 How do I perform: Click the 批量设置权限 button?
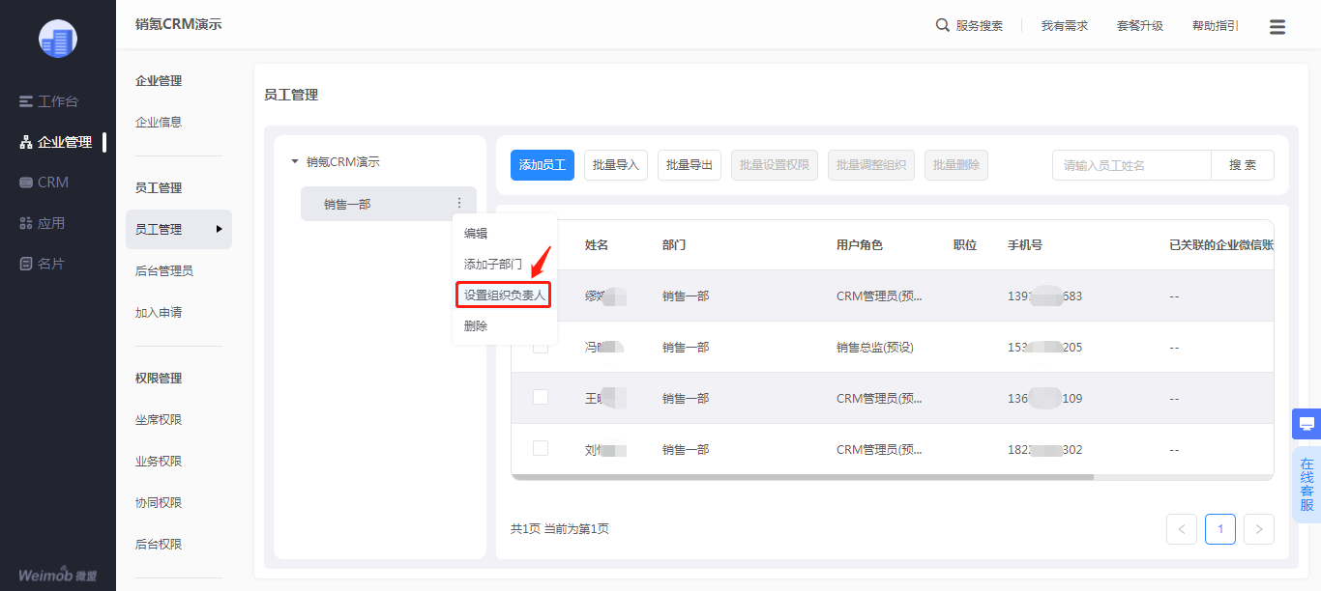coord(775,165)
